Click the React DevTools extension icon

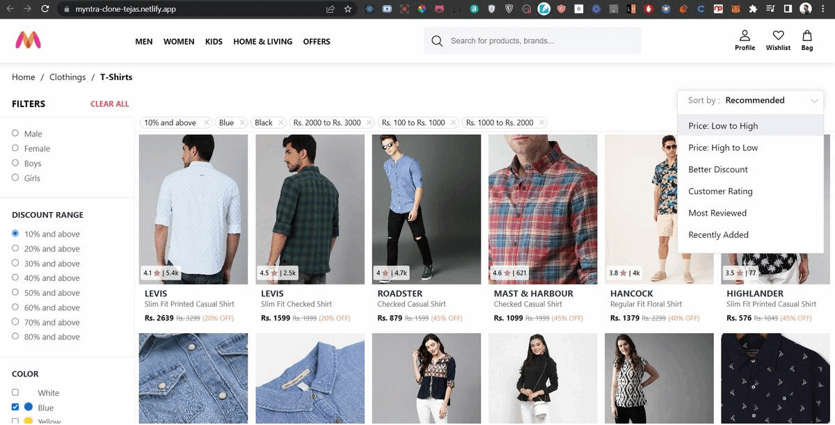(369, 9)
